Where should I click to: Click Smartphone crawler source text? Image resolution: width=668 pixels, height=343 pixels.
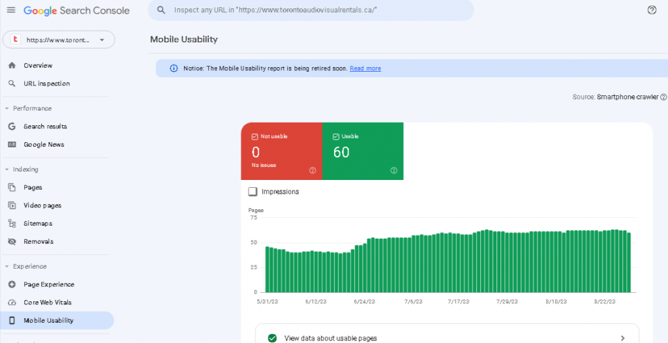[x=628, y=97]
